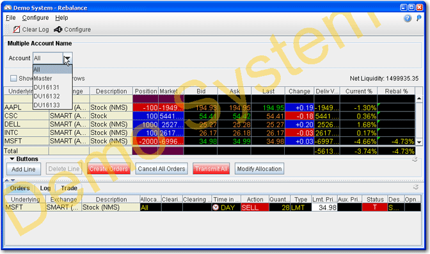Click the pin icon at top right
Screen dimensions: 430x254
418,19
